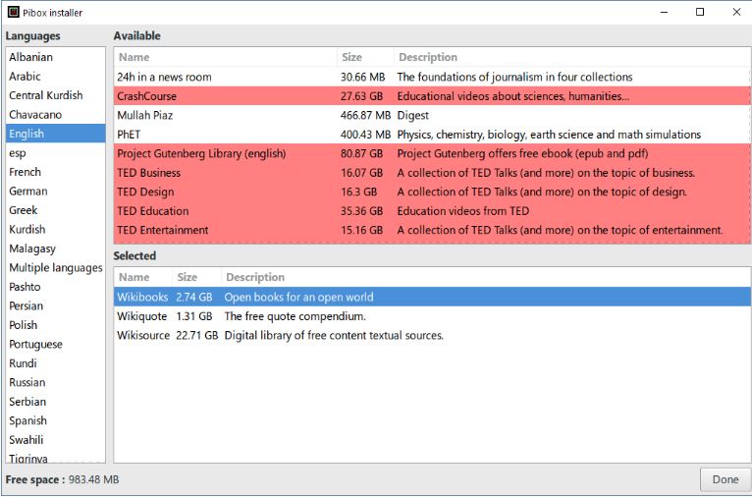
Task: Select Polish in the Languages list
Action: pyautogui.click(x=56, y=325)
